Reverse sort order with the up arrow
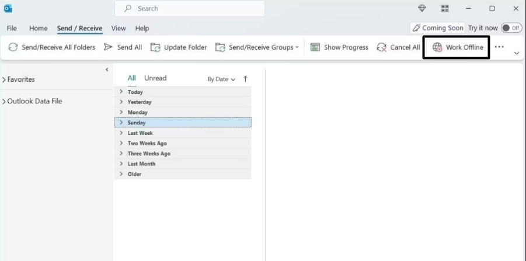Image resolution: width=526 pixels, height=261 pixels. pos(245,79)
